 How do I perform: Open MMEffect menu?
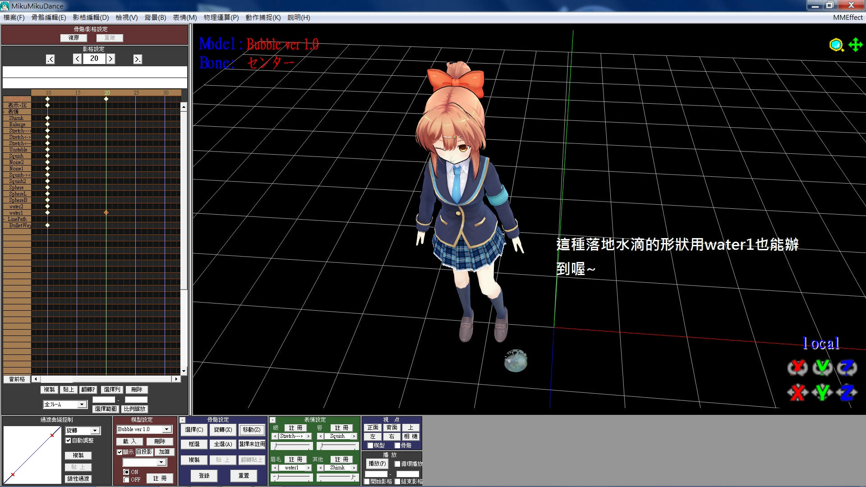click(848, 18)
